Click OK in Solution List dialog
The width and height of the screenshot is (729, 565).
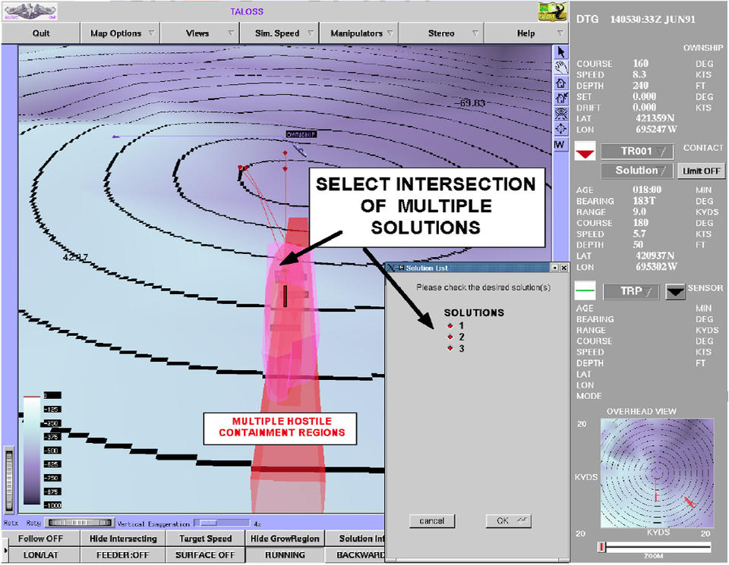(x=508, y=521)
